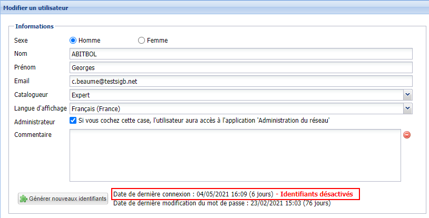Select the Email input field
The width and height of the screenshot is (429, 218).
pos(240,82)
